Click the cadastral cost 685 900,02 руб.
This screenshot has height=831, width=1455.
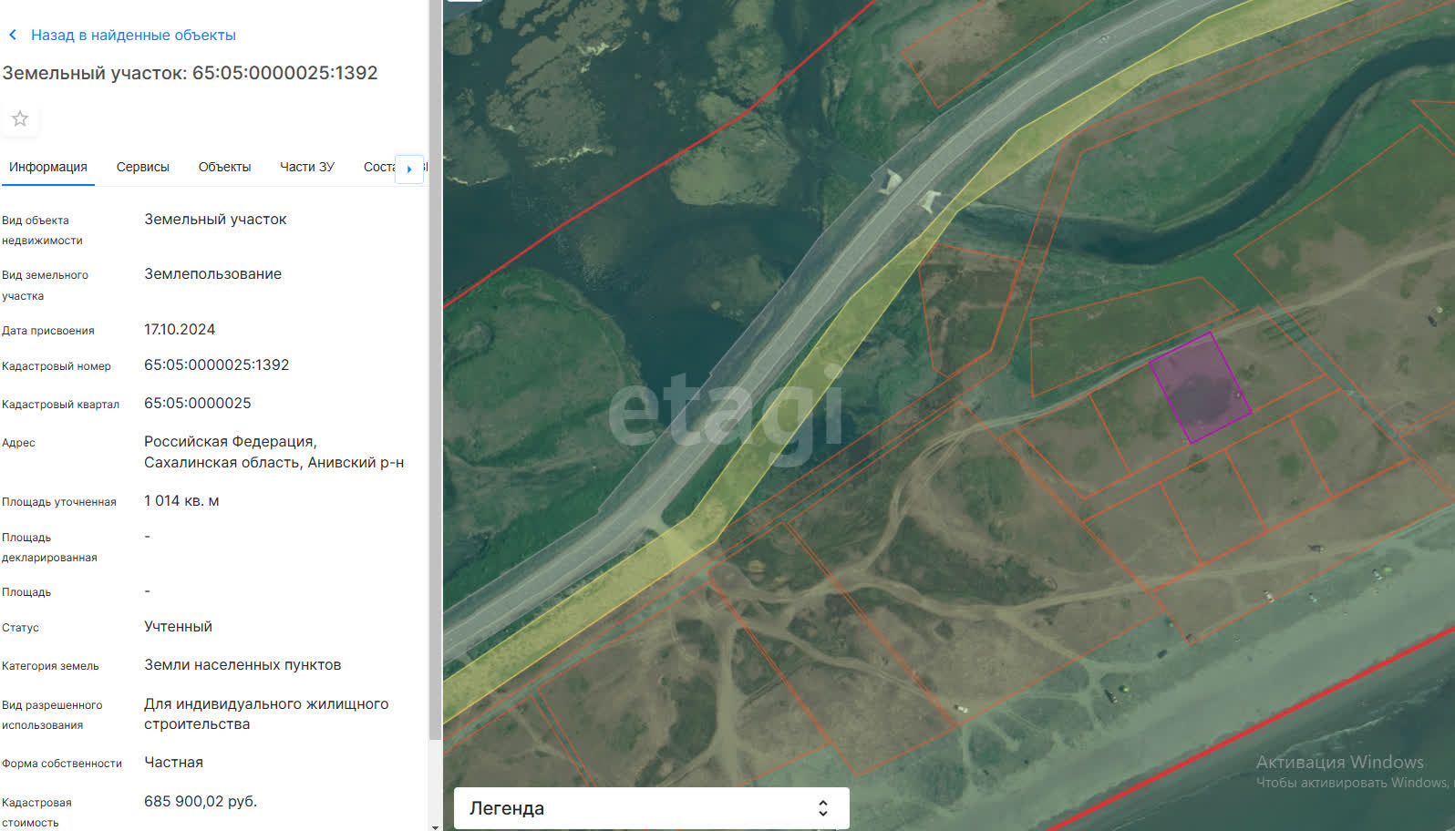coord(201,802)
